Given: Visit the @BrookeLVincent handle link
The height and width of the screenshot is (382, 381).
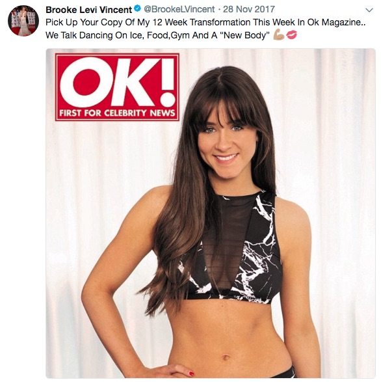Looking at the screenshot, I should (x=179, y=9).
